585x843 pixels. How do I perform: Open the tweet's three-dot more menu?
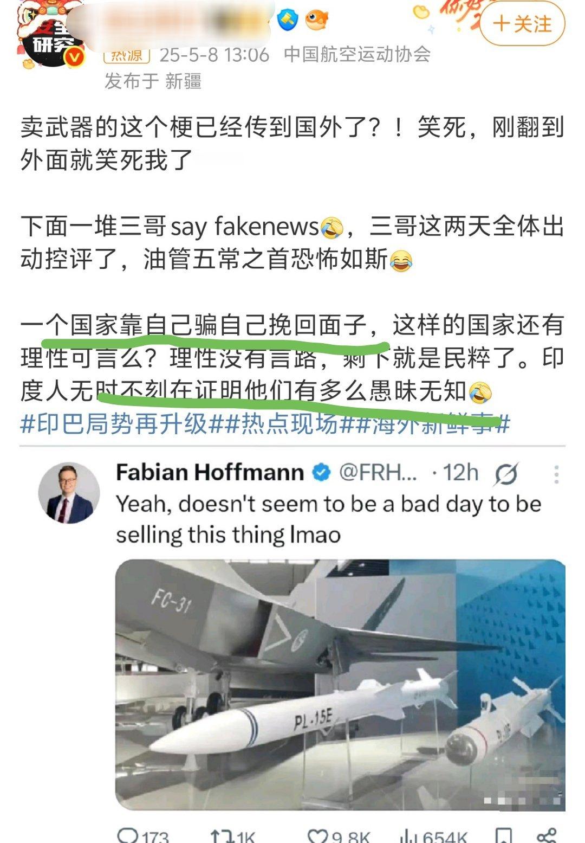pos(556,474)
